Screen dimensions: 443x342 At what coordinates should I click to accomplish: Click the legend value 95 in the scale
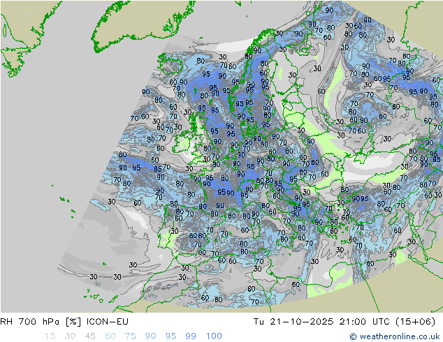[170, 336]
